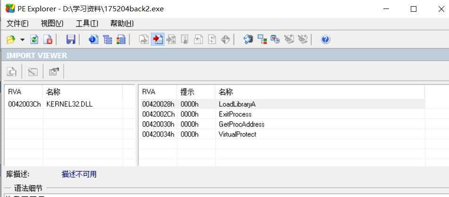This screenshot has width=449, height=197.
Task: Click the Export Viewer toolbar icon
Action: [144, 40]
